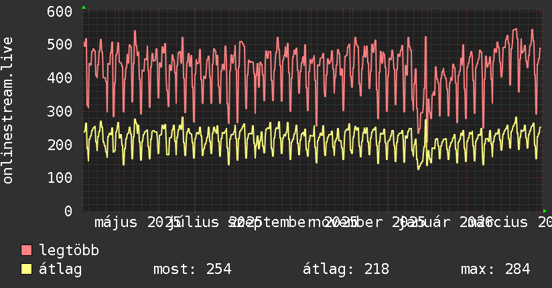Click the 'július 2025' x-axis label
Screen dimensions: 552x288
point(214,222)
